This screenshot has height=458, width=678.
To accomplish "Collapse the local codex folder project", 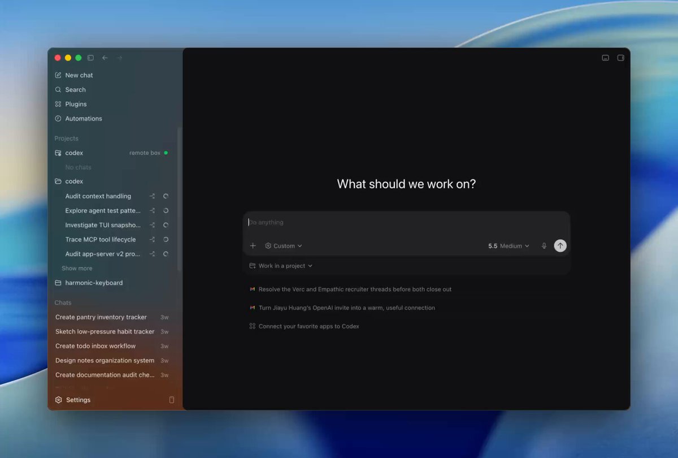I will (x=74, y=182).
